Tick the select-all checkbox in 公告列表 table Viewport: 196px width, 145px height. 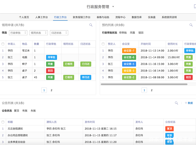tap(3, 122)
